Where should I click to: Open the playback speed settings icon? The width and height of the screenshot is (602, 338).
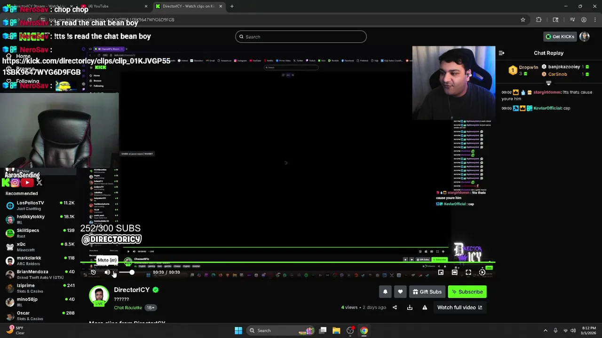(482, 272)
